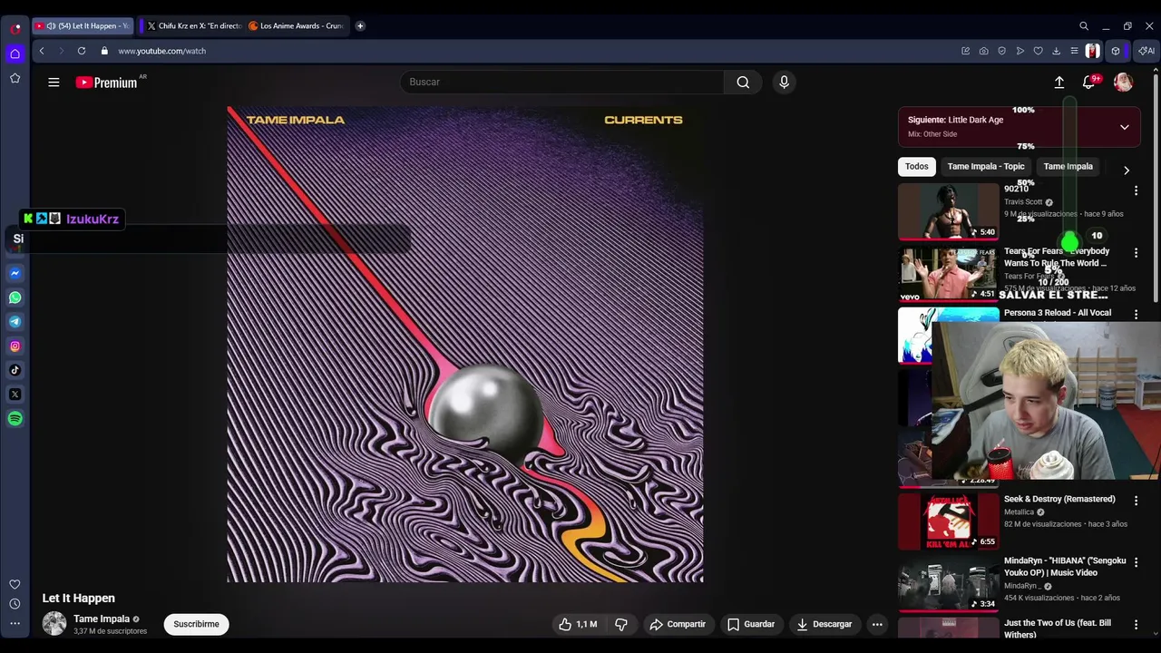Expand the Siguiente Little Dark Age playlist

[1125, 127]
